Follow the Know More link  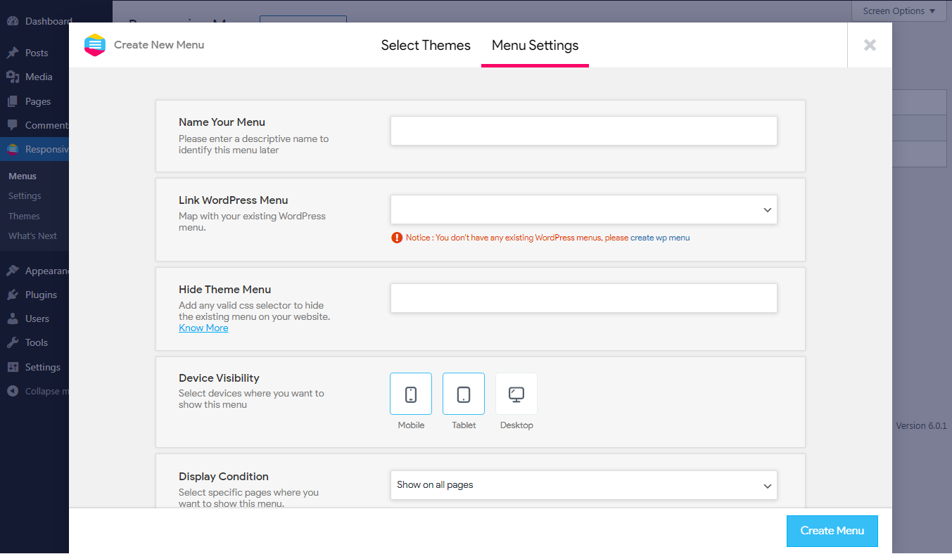tap(203, 328)
